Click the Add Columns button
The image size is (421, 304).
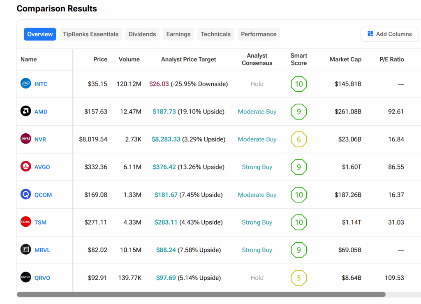390,34
